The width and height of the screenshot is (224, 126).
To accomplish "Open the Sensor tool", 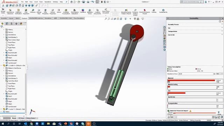I will (x=59, y=11).
